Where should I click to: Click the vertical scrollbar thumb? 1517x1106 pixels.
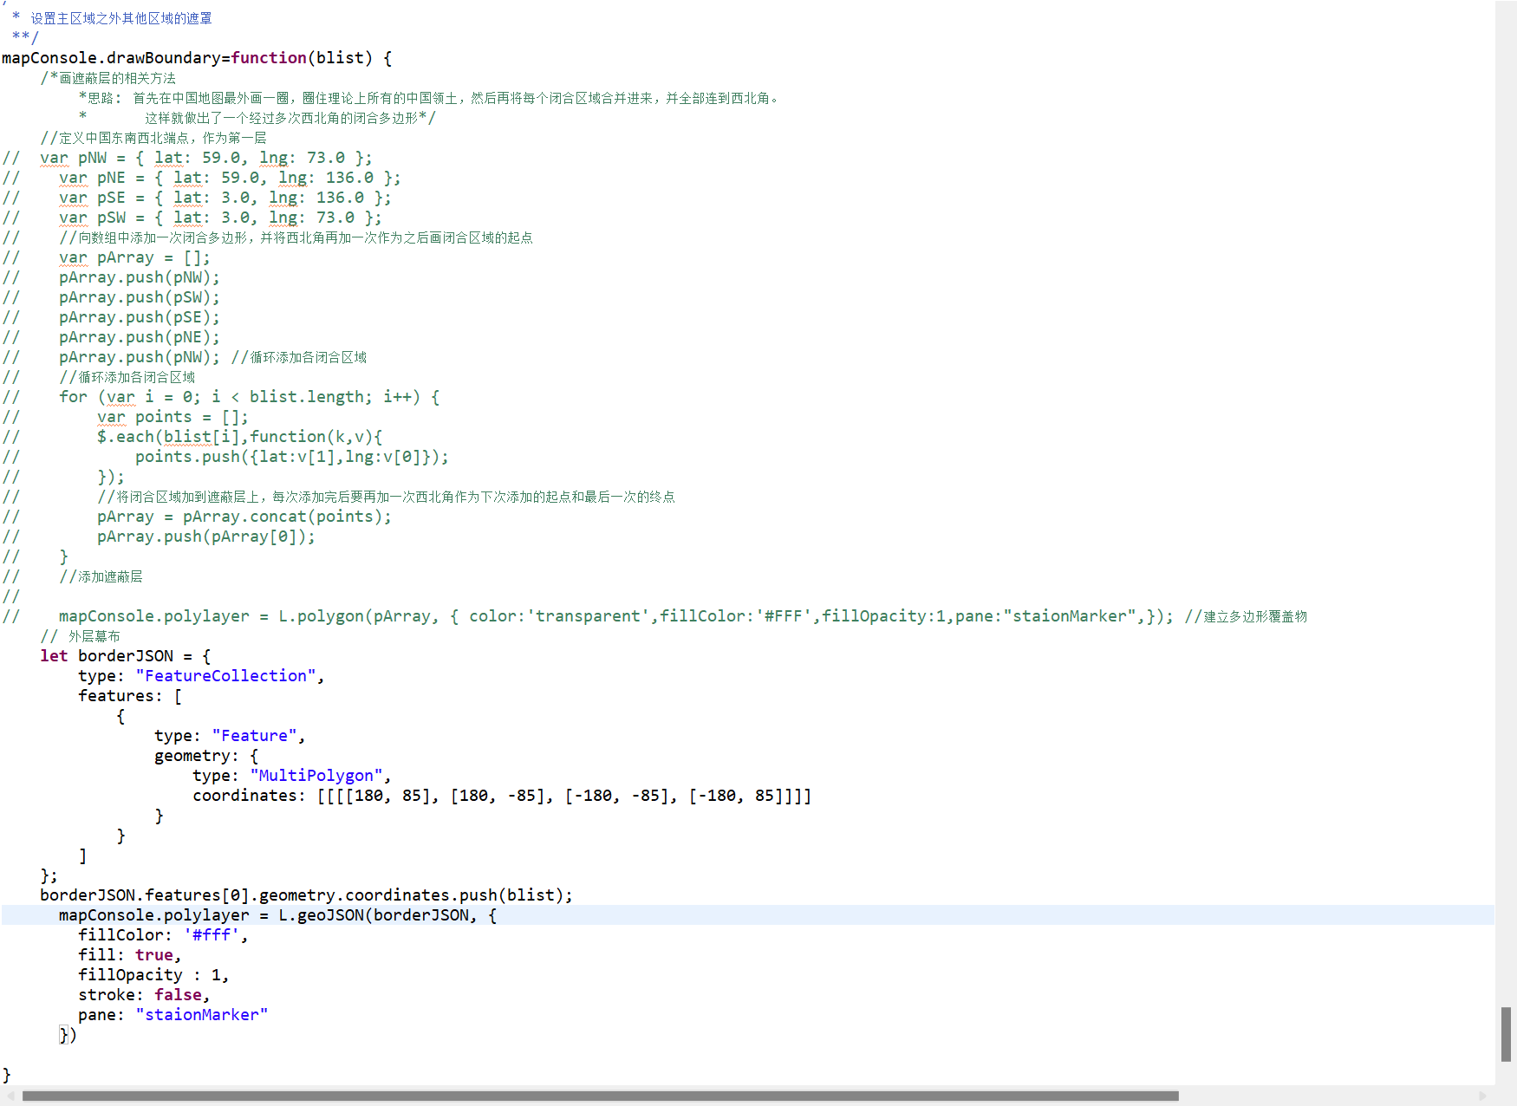(x=1507, y=1034)
